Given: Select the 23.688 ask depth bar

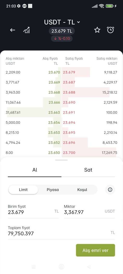Looking at the screenshot, I should pyautogui.click(x=86, y=92).
